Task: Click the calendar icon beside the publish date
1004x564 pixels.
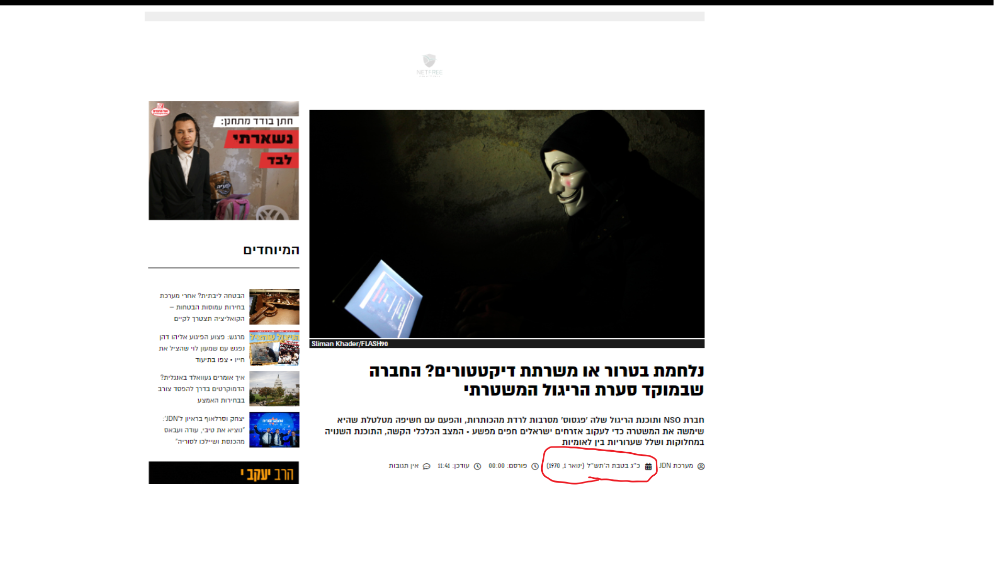Action: coord(648,466)
